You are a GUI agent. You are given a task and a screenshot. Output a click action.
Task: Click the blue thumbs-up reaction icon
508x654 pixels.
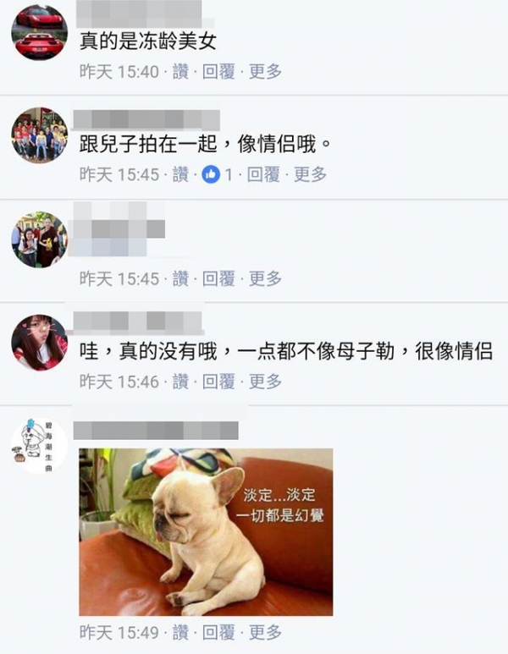[211, 175]
